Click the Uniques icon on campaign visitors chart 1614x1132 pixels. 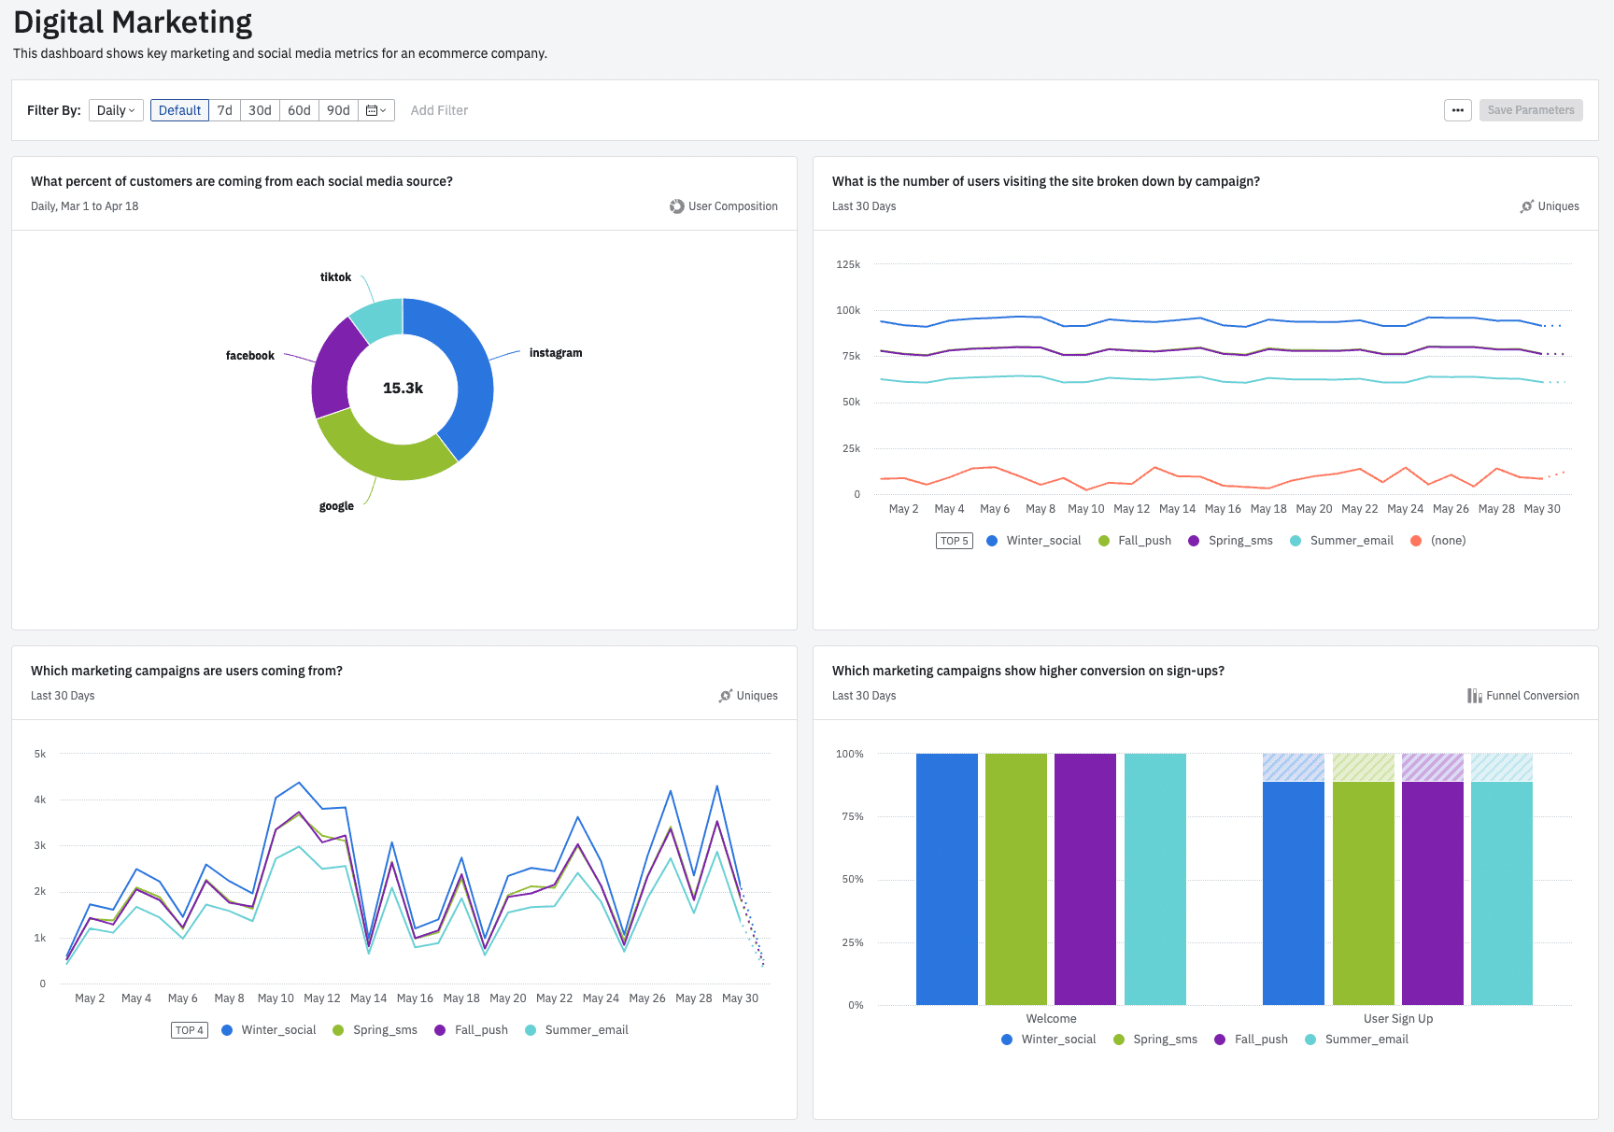click(1526, 206)
